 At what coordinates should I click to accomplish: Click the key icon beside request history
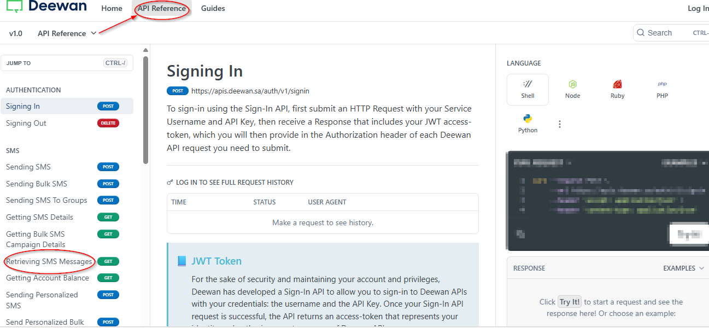pos(170,183)
